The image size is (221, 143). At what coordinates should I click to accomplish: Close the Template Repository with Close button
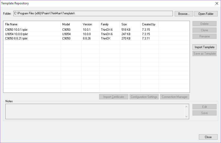click(208, 137)
